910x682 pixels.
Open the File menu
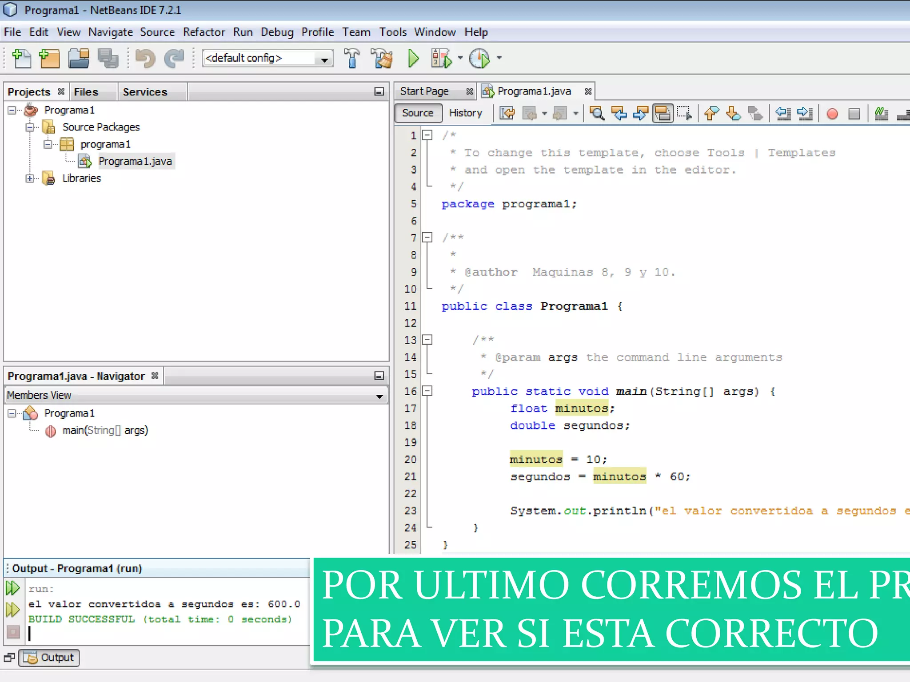click(12, 32)
